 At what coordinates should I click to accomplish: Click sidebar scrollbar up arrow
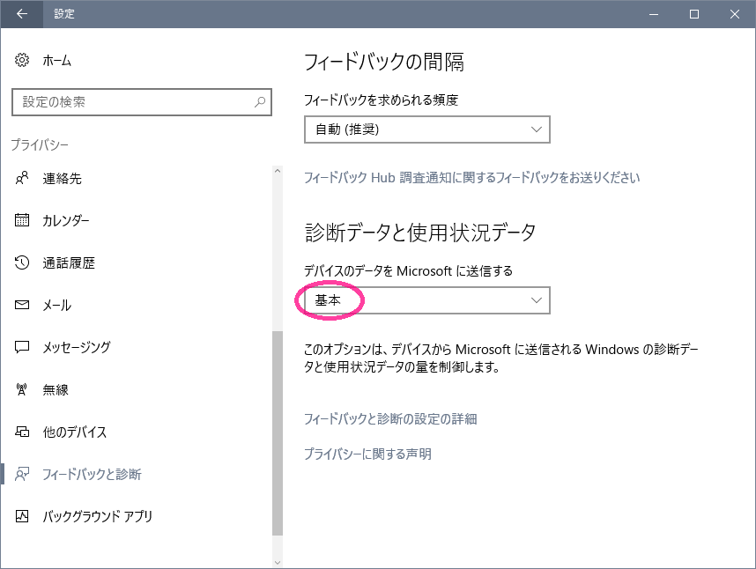[x=278, y=171]
